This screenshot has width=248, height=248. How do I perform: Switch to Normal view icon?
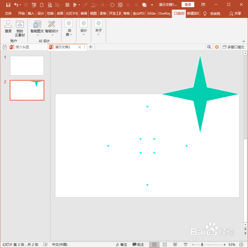(154, 244)
